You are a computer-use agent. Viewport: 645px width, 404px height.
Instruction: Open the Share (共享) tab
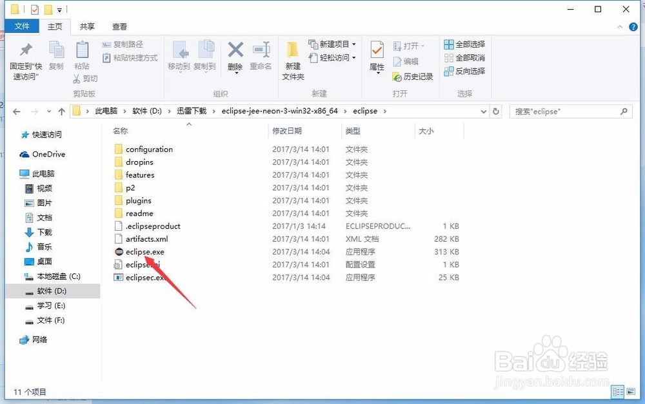point(89,26)
